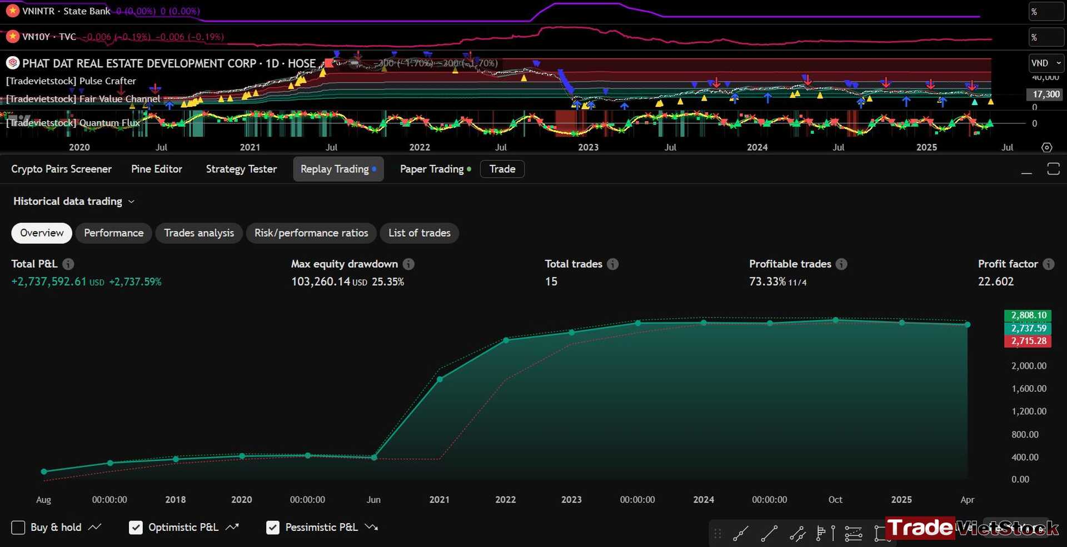Click the 2,808.10 green equity label
Image resolution: width=1067 pixels, height=547 pixels.
[x=1028, y=315]
